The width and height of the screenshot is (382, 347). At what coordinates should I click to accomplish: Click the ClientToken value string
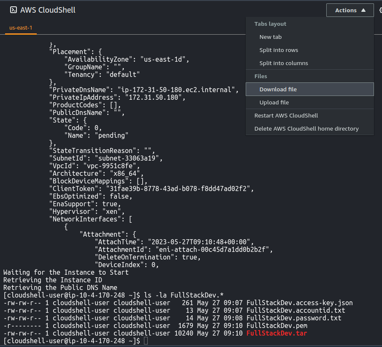pos(178,189)
